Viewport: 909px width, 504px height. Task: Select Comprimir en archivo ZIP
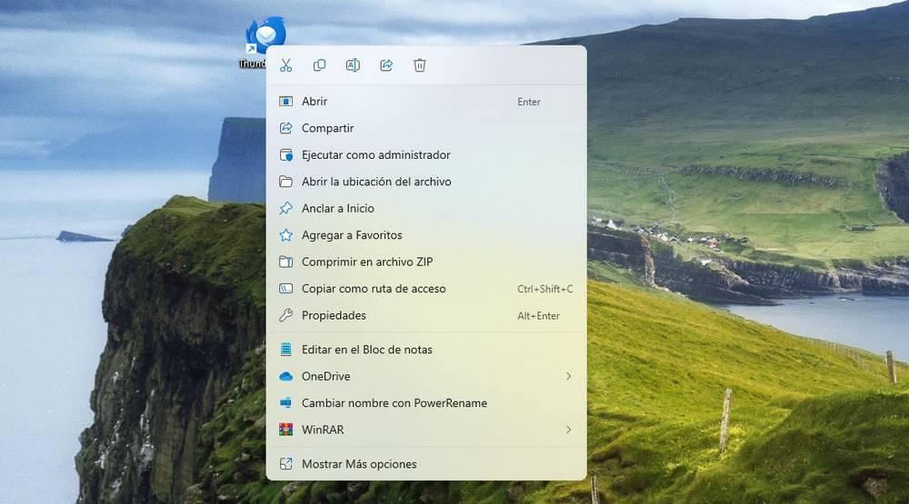click(x=426, y=262)
